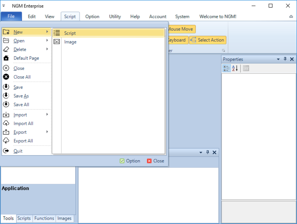The image size is (297, 224).
Task: Open the bottom panel dropdown arrow
Action: (201, 153)
